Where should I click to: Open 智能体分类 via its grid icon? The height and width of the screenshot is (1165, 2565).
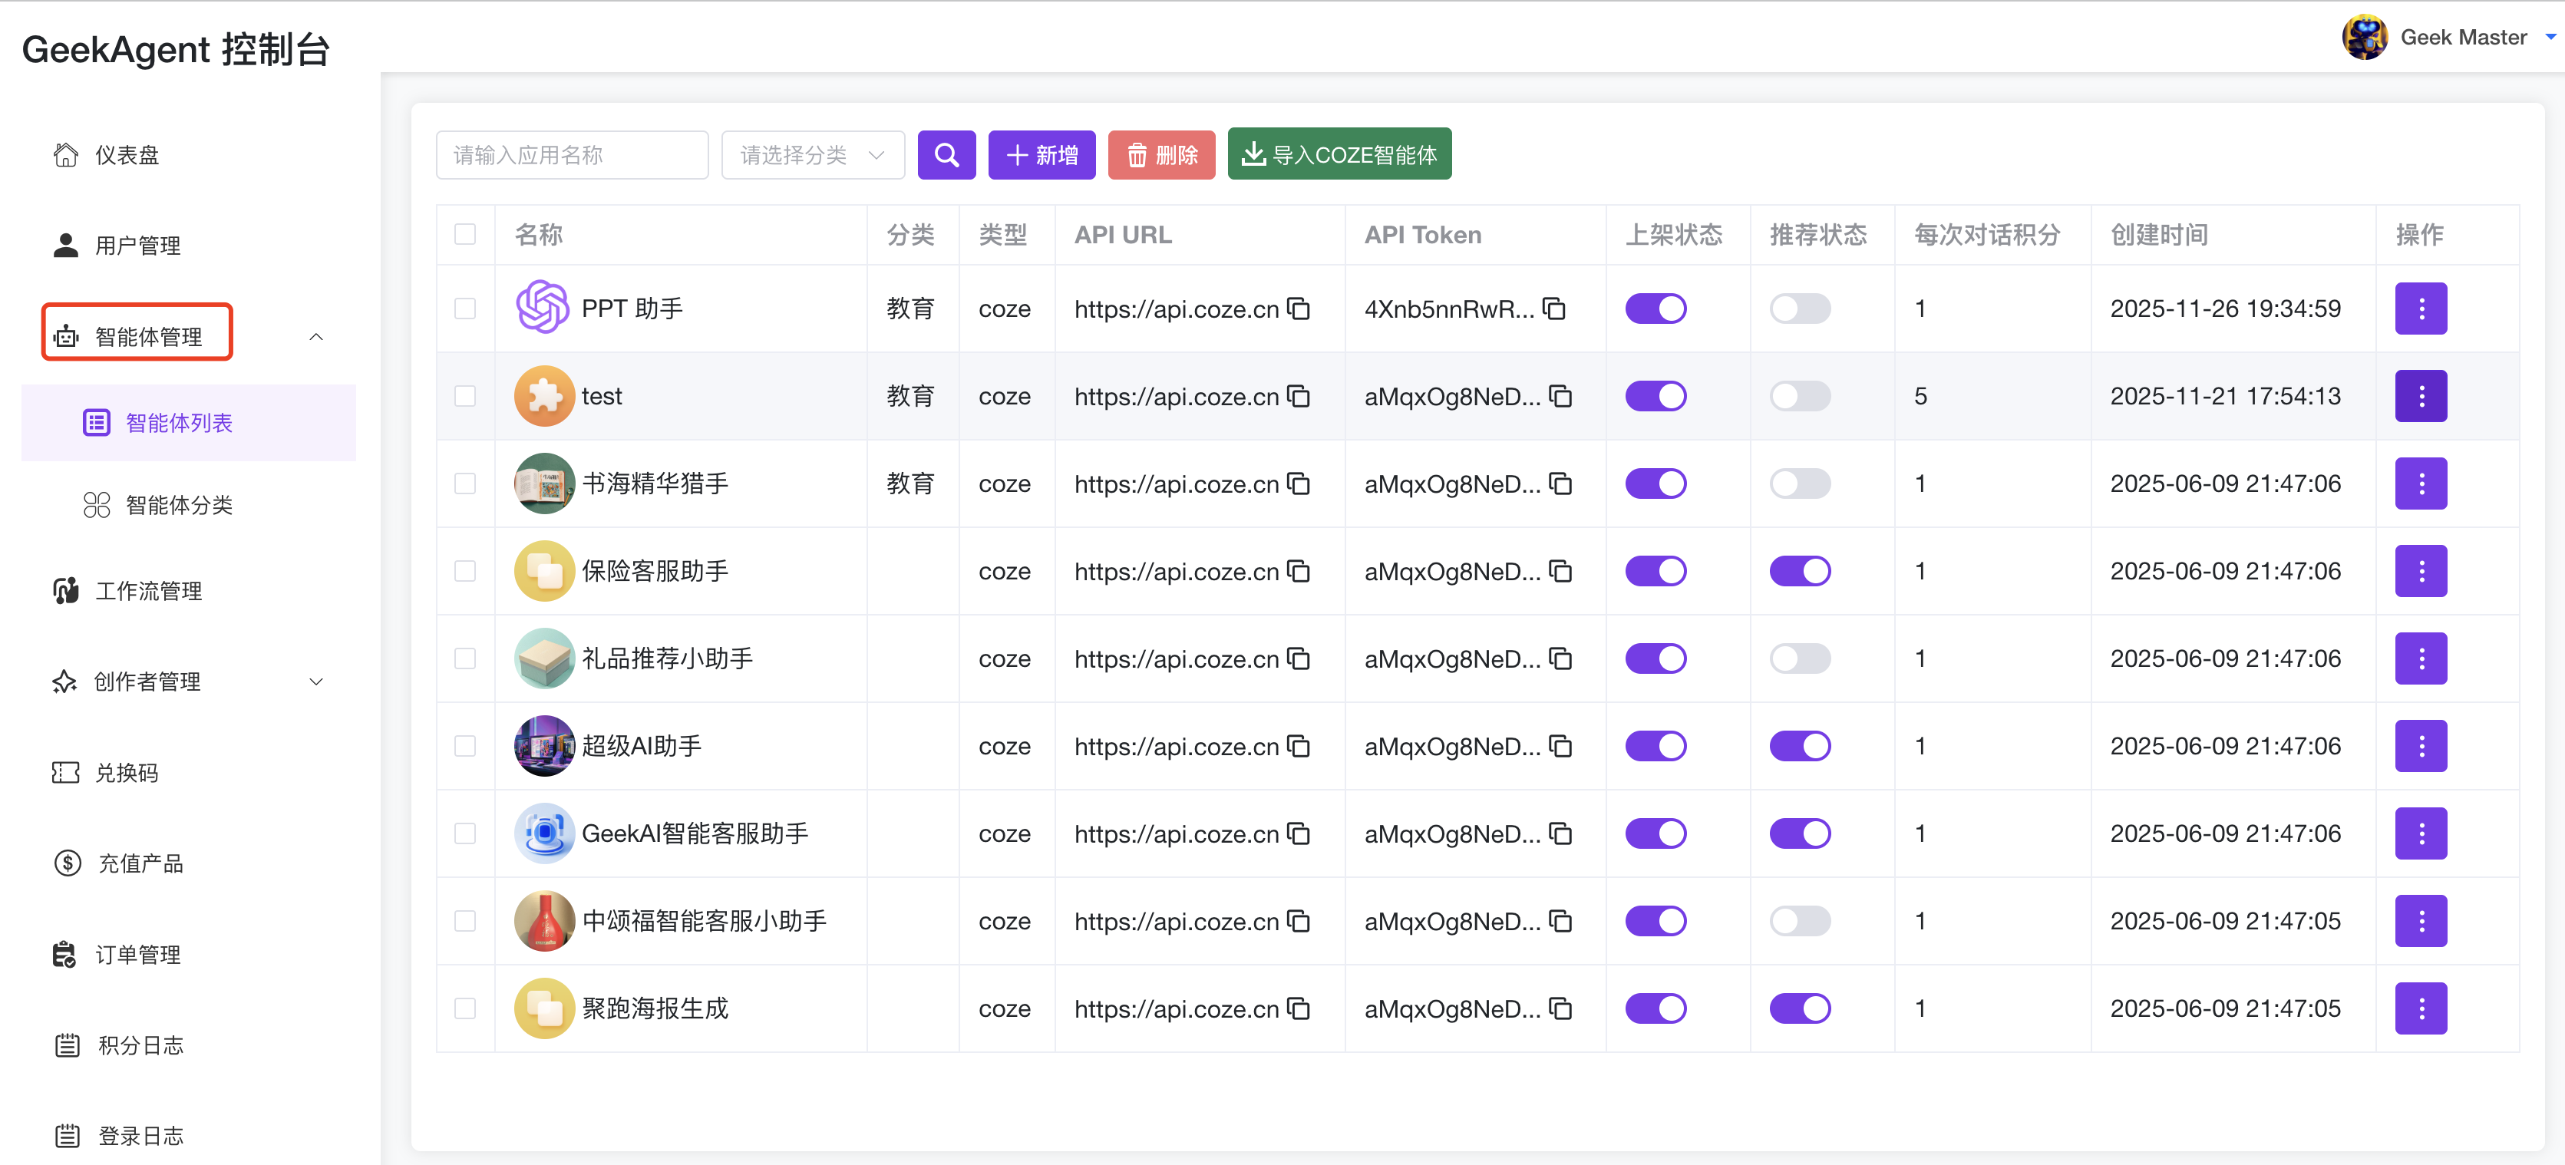[96, 504]
